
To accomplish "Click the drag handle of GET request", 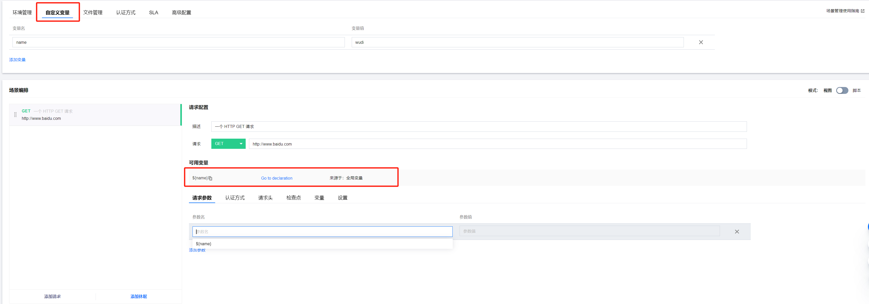I will coord(15,115).
